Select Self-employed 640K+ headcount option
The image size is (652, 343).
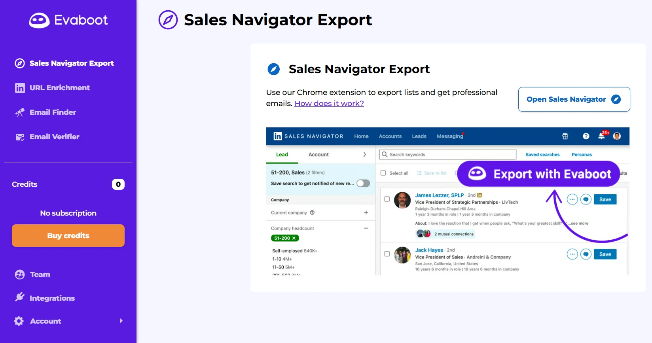tap(295, 251)
